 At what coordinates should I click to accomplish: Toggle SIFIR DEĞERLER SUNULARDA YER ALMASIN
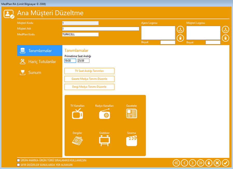pos(18,165)
